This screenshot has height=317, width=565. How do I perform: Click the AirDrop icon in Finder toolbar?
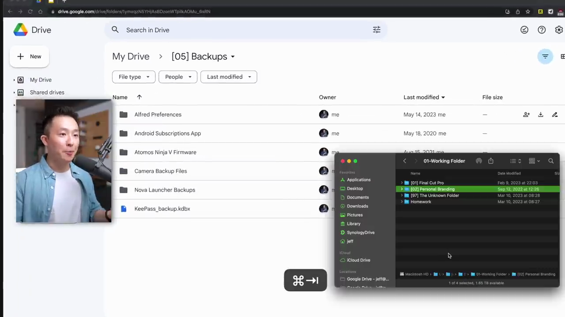tap(479, 161)
